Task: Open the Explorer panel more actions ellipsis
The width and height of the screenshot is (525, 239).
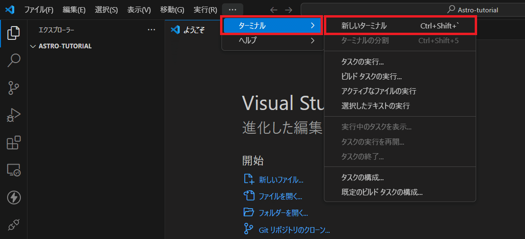Action: [x=151, y=30]
